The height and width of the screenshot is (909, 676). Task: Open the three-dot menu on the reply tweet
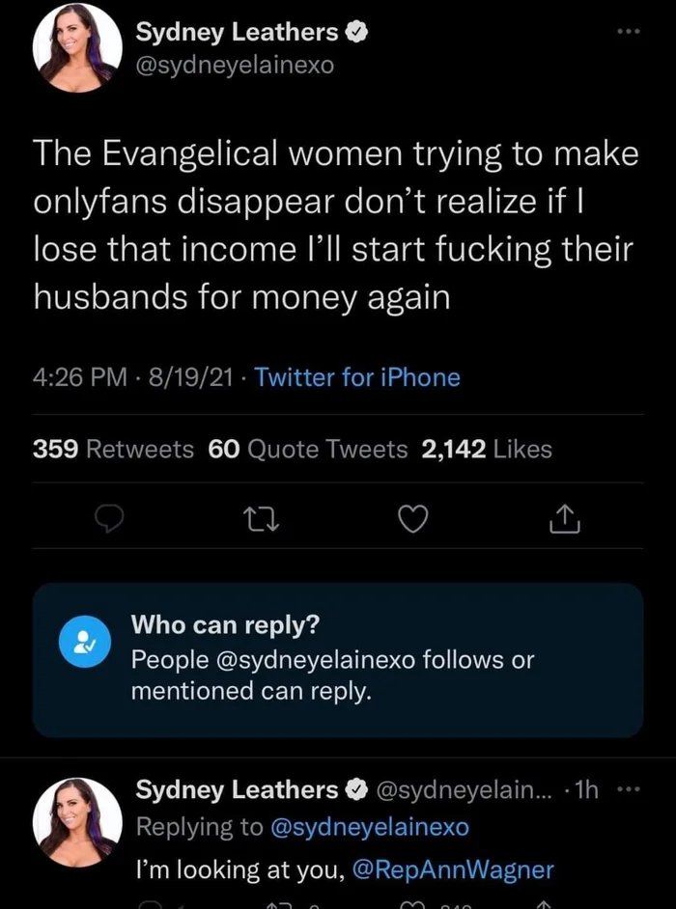(631, 789)
